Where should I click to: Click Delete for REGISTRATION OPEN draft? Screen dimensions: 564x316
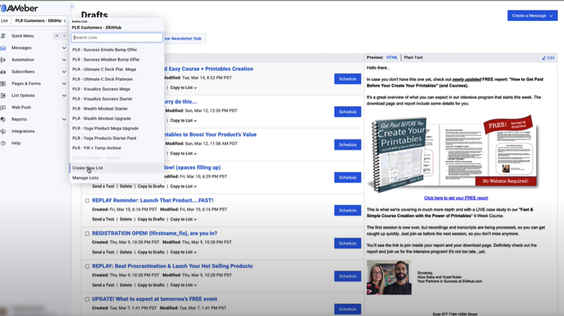point(126,252)
